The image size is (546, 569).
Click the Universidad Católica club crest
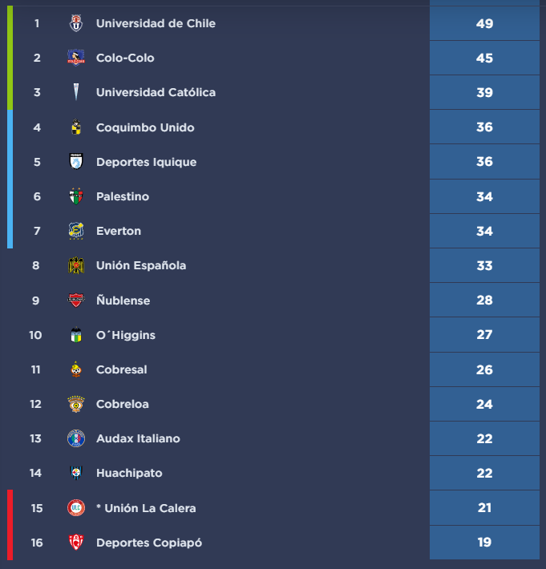click(76, 92)
